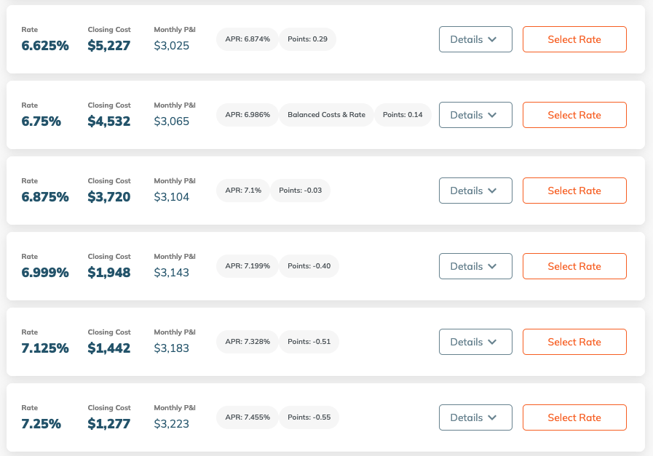The image size is (653, 456).
Task: Click the APR: 6.874% badge
Action: (x=248, y=39)
